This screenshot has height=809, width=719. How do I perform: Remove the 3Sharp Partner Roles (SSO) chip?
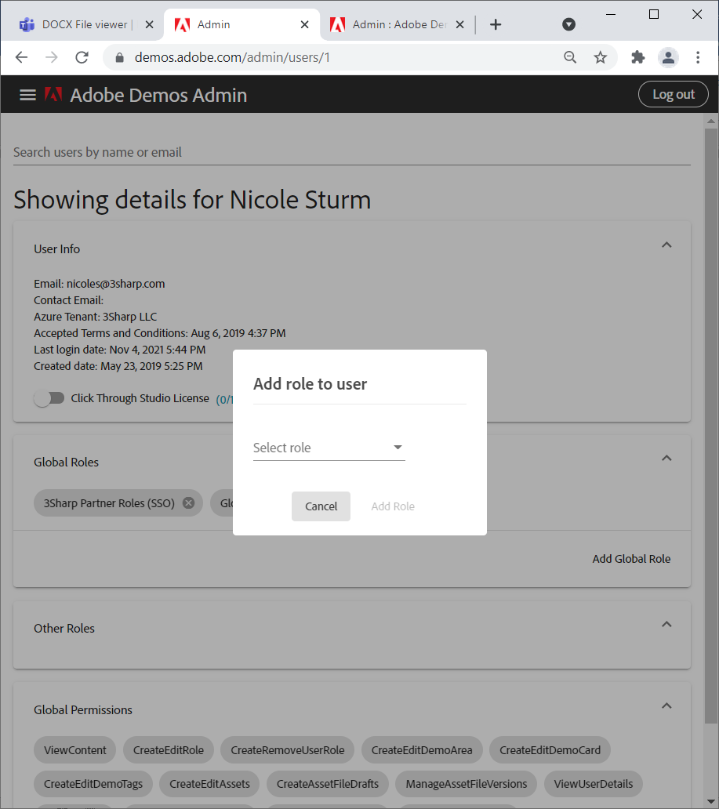(x=189, y=503)
